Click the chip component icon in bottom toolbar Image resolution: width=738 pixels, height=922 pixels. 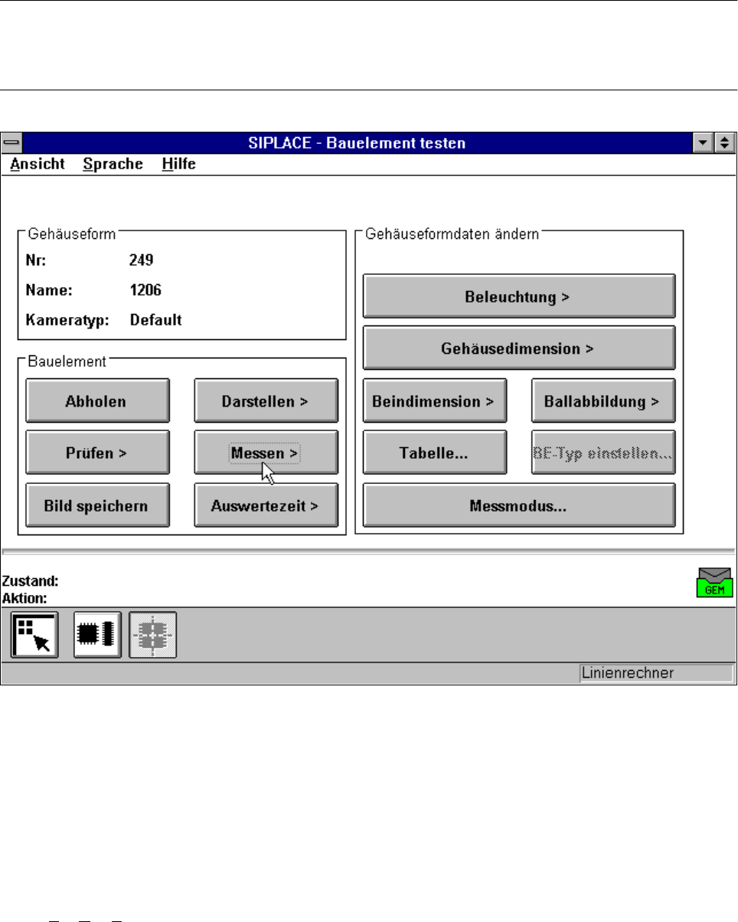96,636
